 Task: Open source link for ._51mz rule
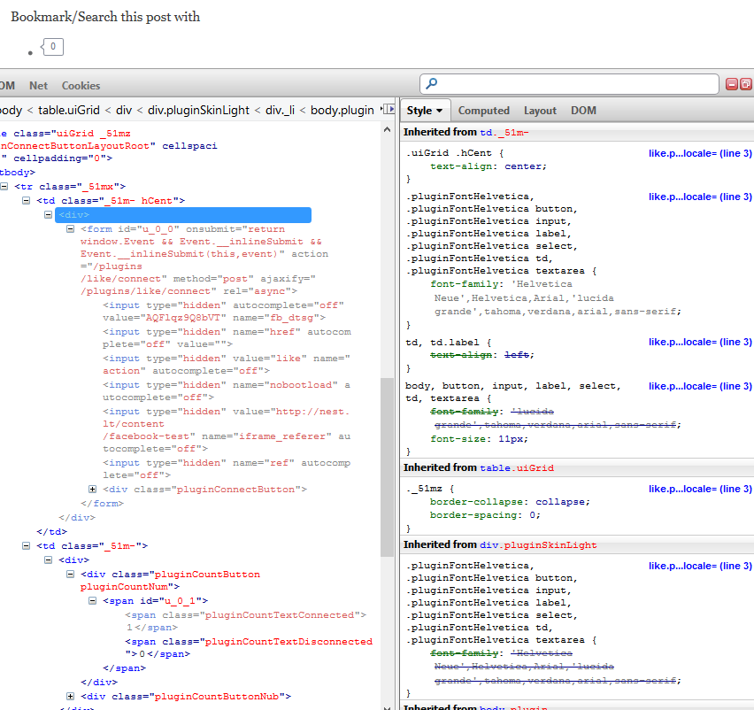(700, 489)
